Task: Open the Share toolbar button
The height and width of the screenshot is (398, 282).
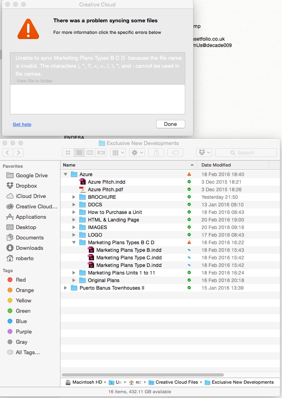Action: [157, 153]
